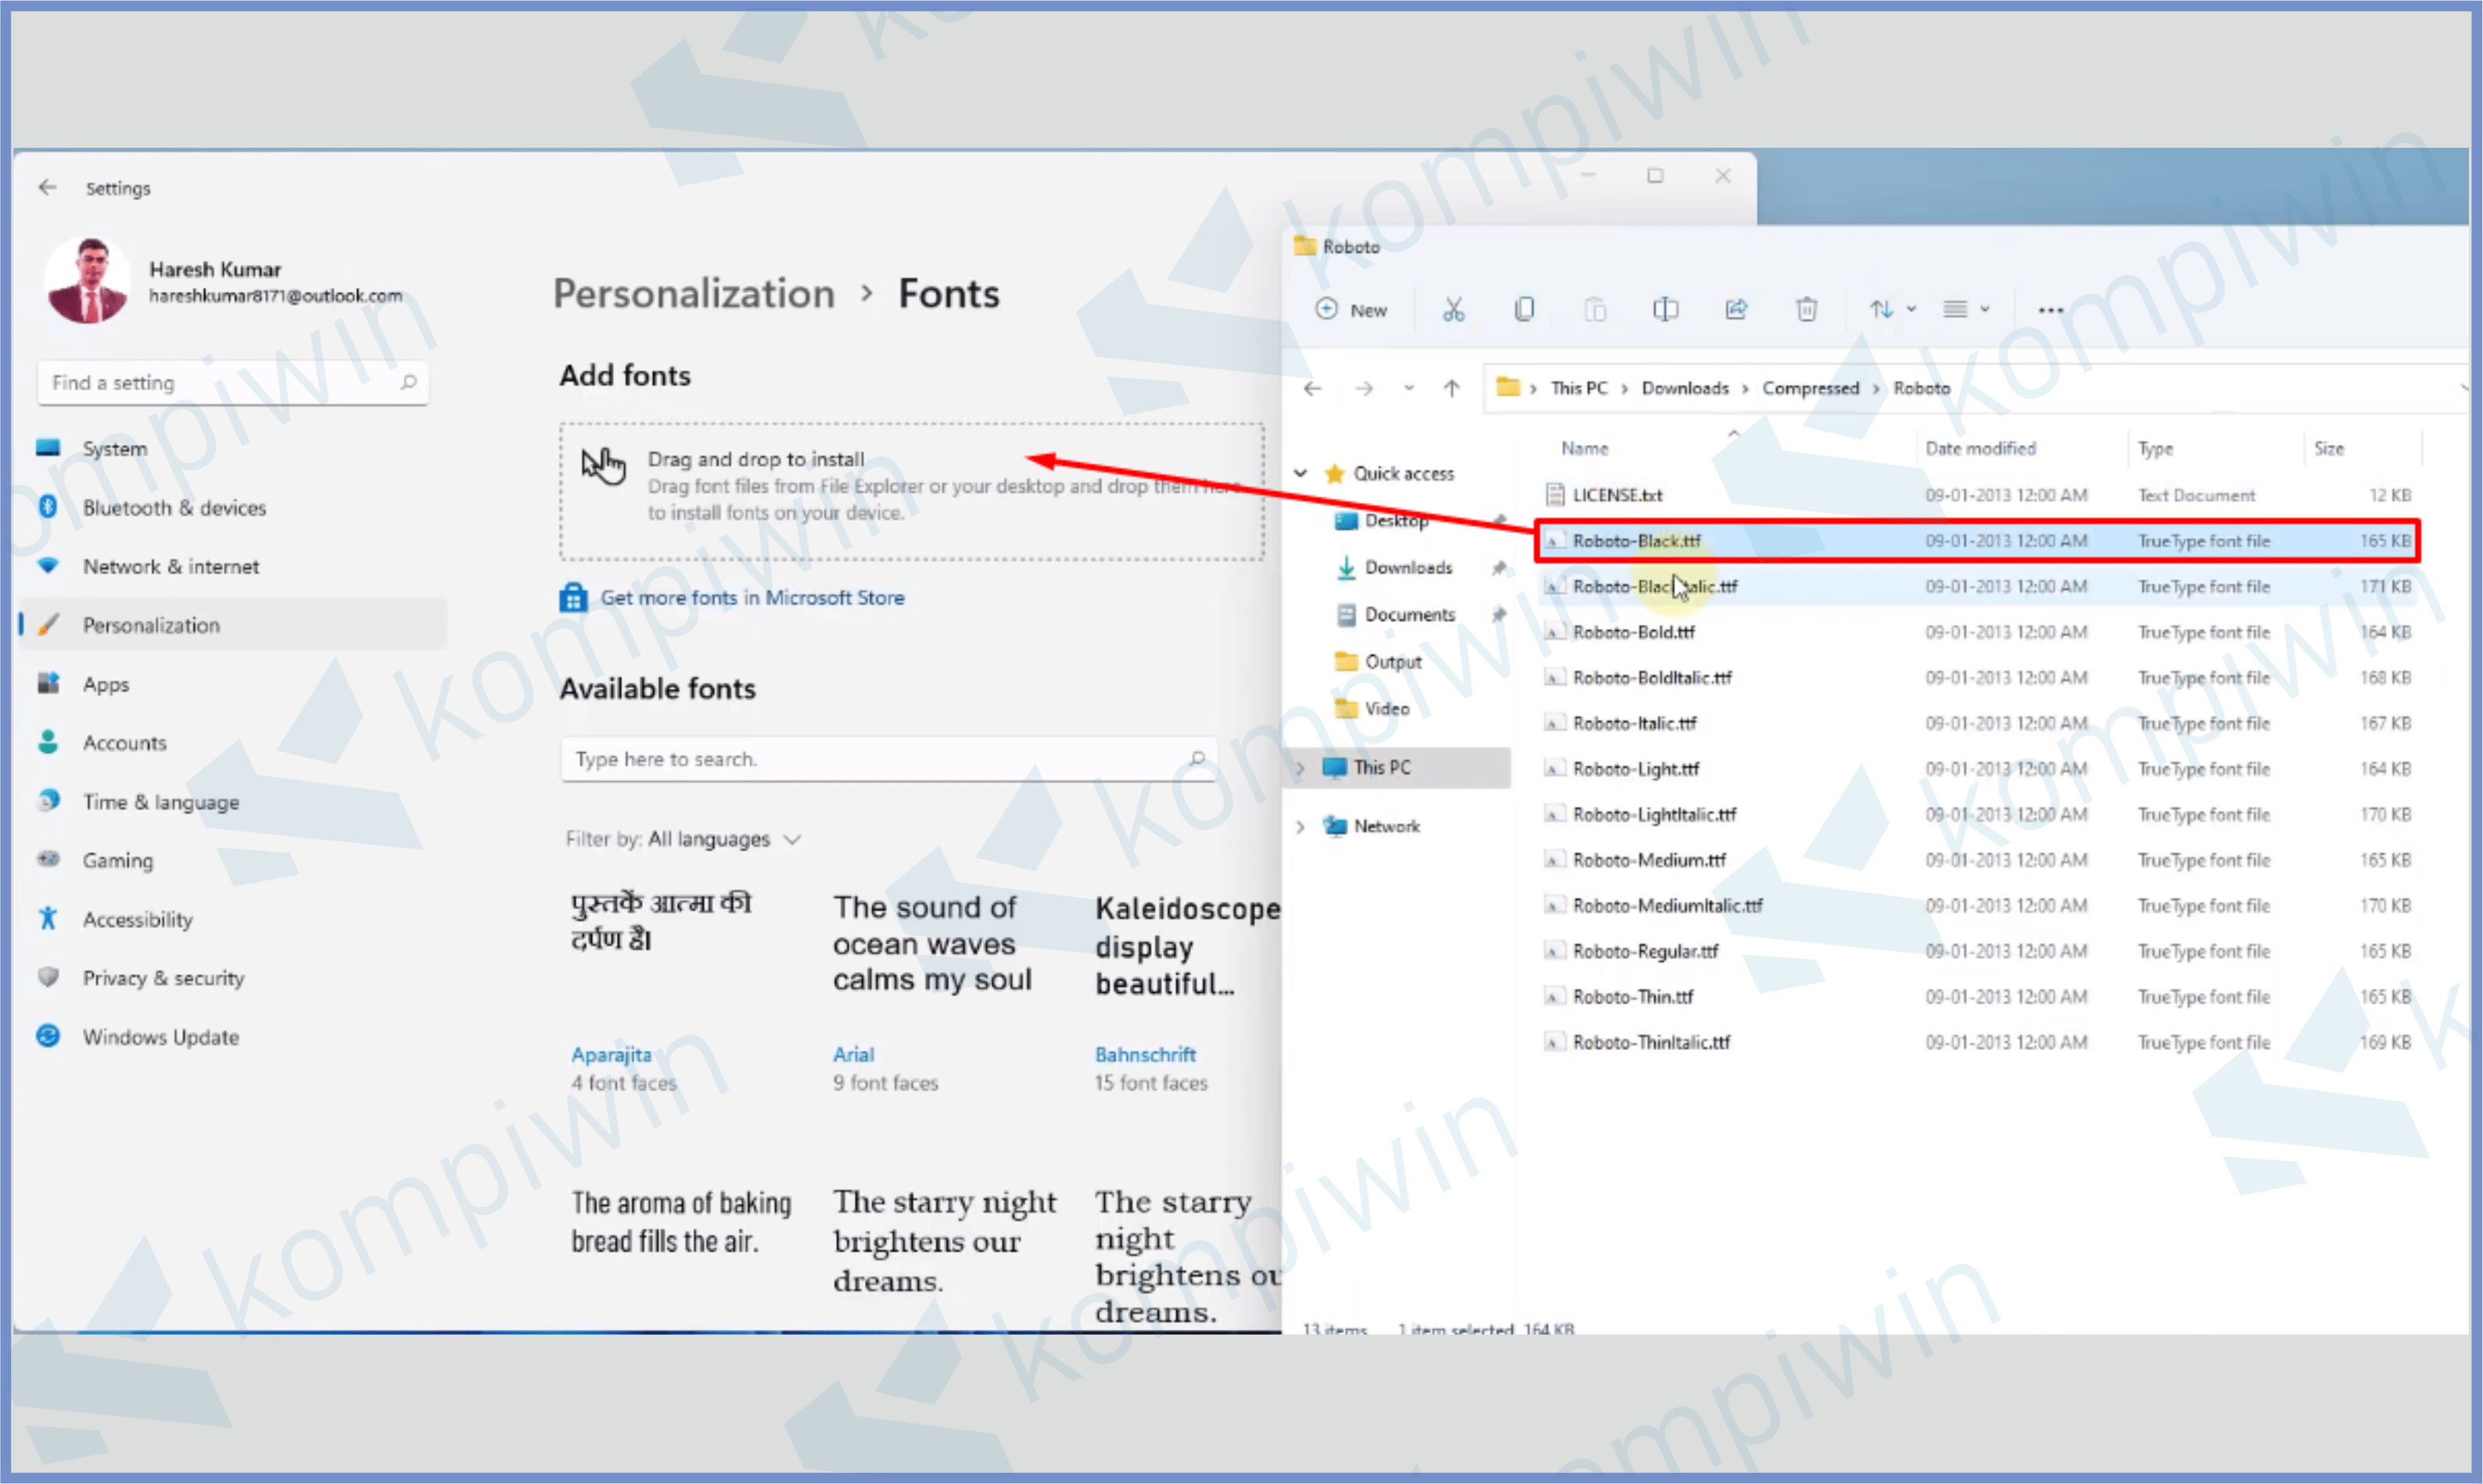Select the Roboto-Bold.ttf file
Image resolution: width=2483 pixels, height=1484 pixels.
coord(1978,632)
